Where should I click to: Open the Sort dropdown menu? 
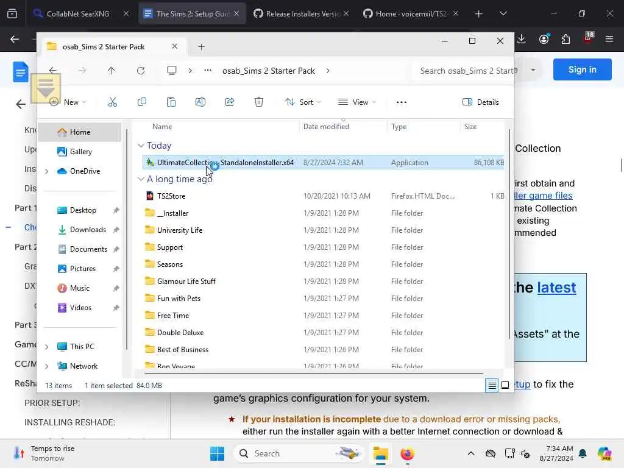tap(303, 102)
